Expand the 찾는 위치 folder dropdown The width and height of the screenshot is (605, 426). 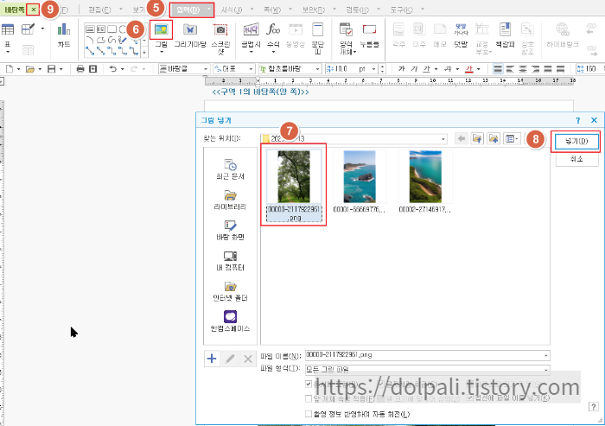[443, 139]
